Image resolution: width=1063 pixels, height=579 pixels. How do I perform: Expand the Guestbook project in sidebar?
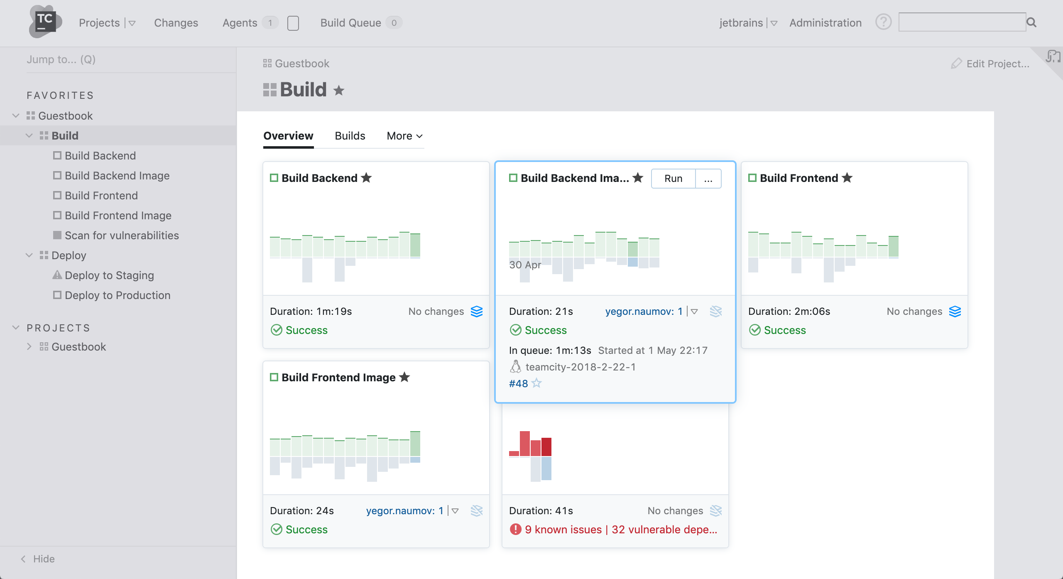(x=29, y=346)
